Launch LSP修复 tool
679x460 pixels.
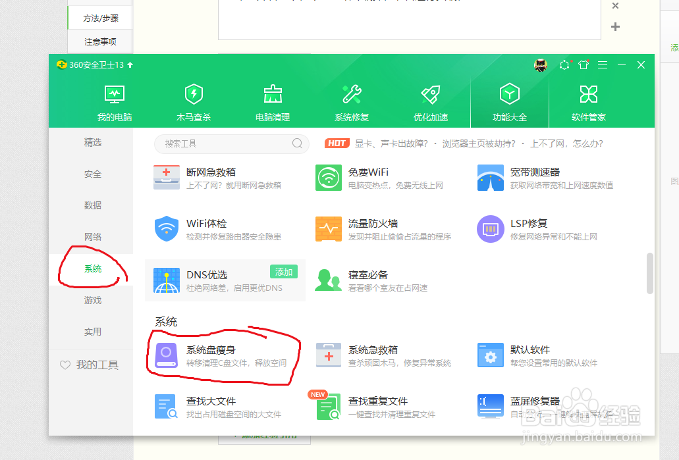point(537,230)
